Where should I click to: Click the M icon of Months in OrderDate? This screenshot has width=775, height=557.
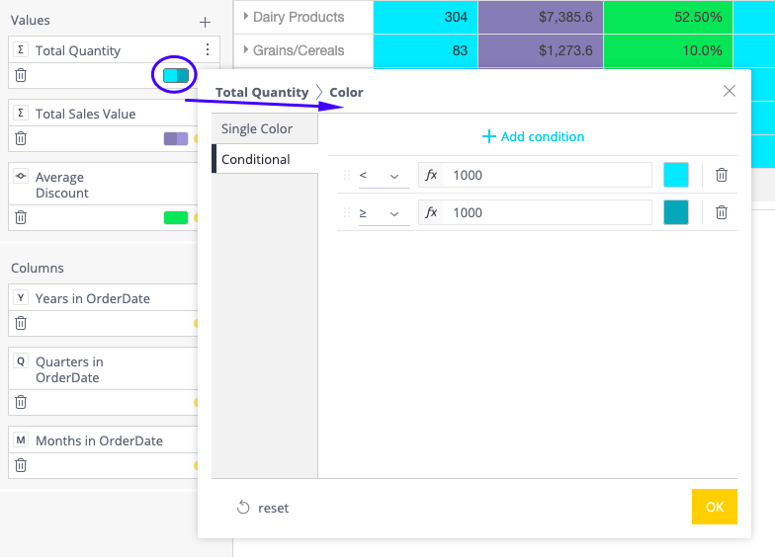(21, 440)
